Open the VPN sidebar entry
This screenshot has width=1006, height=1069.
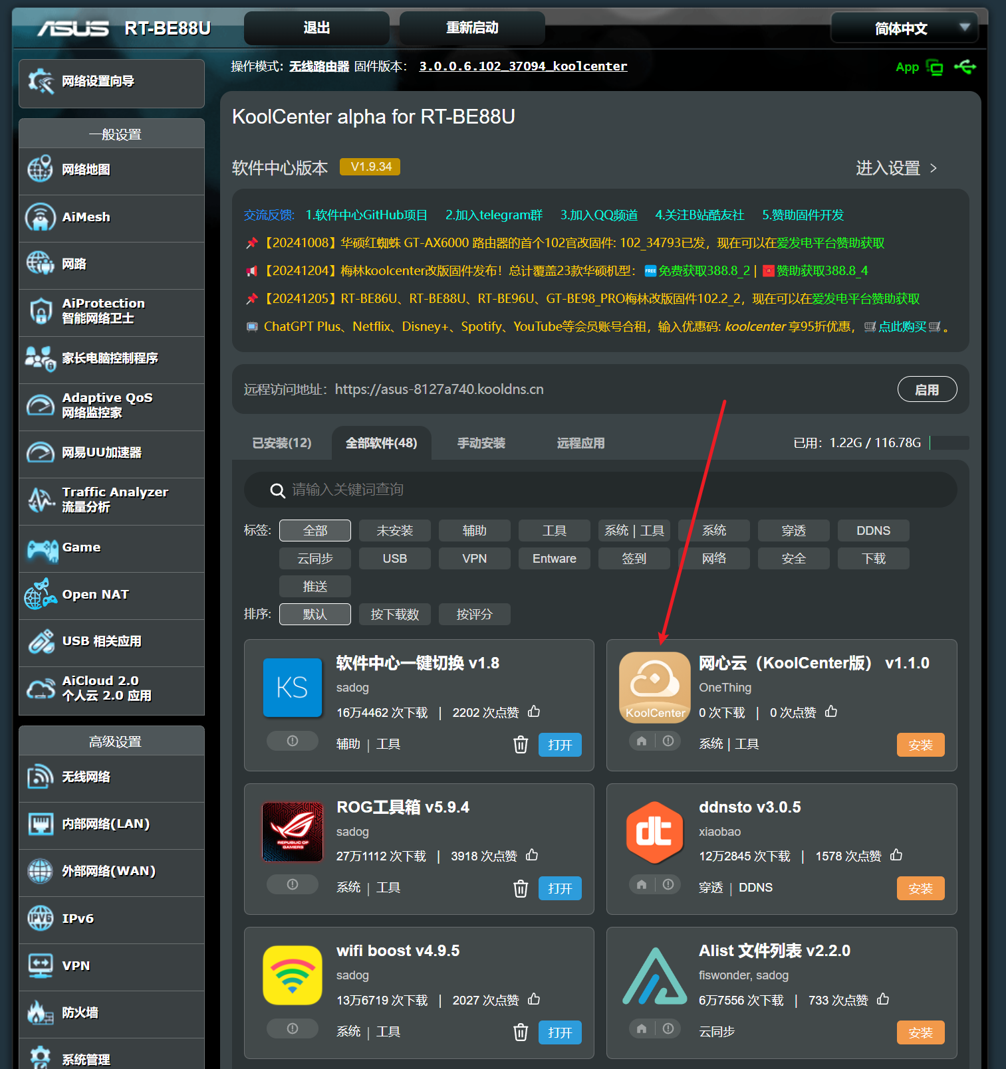[x=112, y=966]
